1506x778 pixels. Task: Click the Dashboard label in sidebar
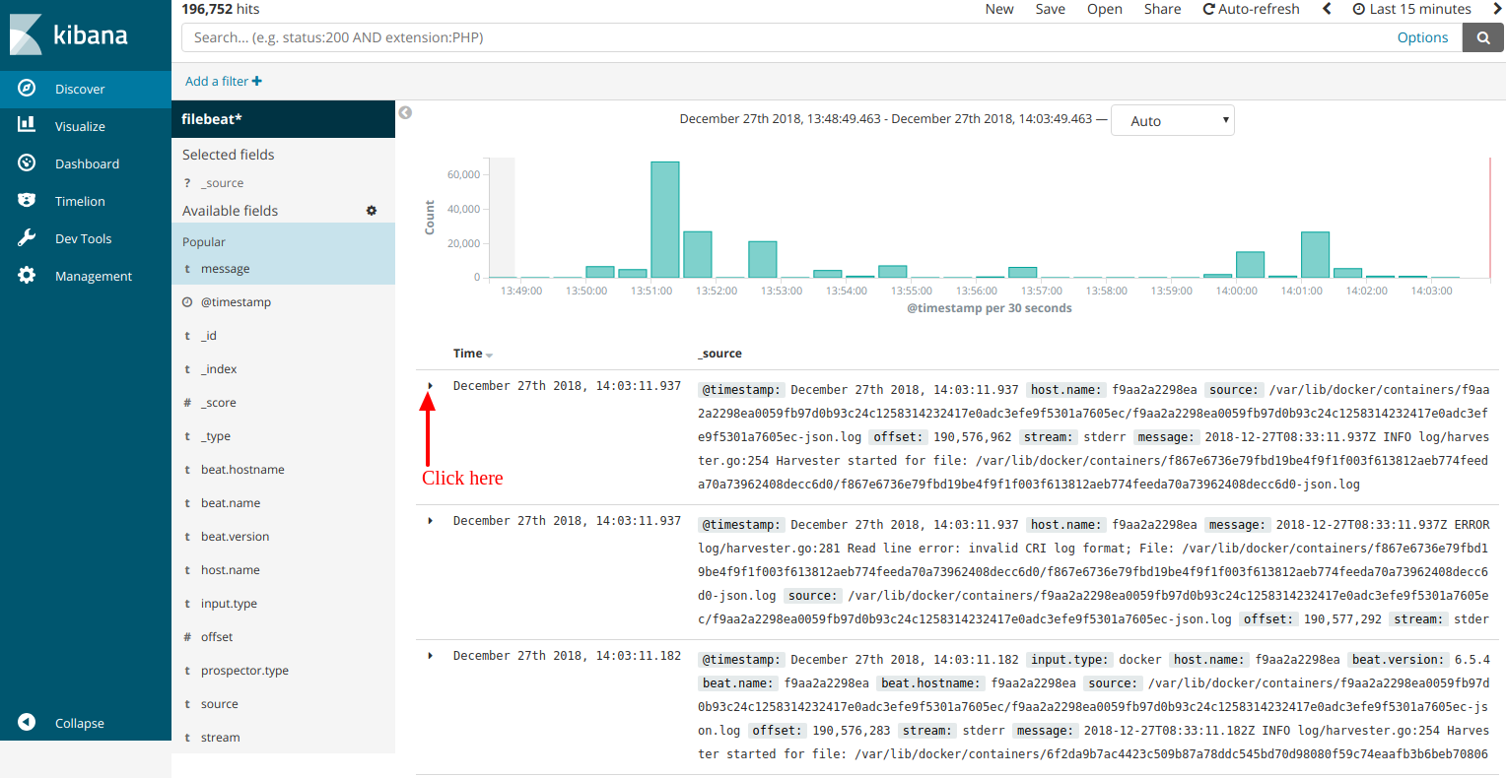(87, 163)
